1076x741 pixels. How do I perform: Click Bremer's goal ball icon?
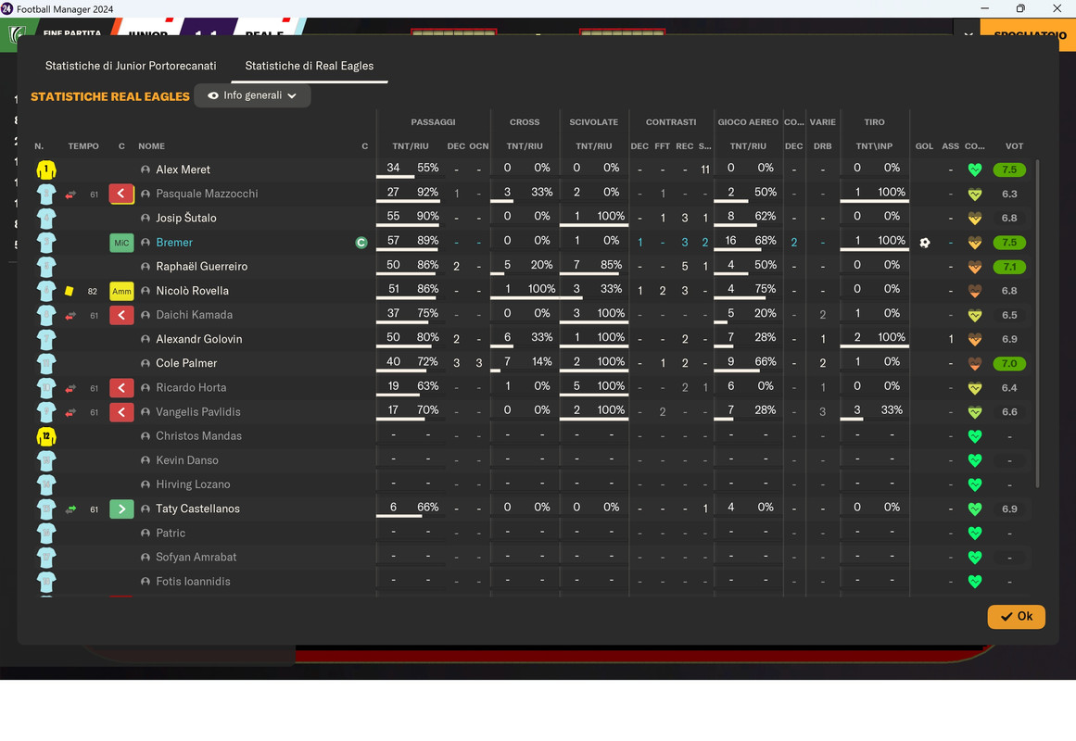(924, 242)
